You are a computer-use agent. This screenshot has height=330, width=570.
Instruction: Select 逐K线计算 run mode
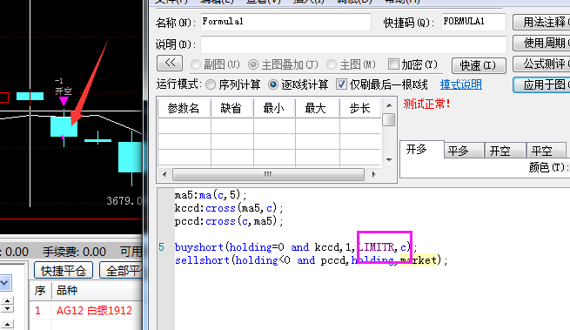click(273, 84)
